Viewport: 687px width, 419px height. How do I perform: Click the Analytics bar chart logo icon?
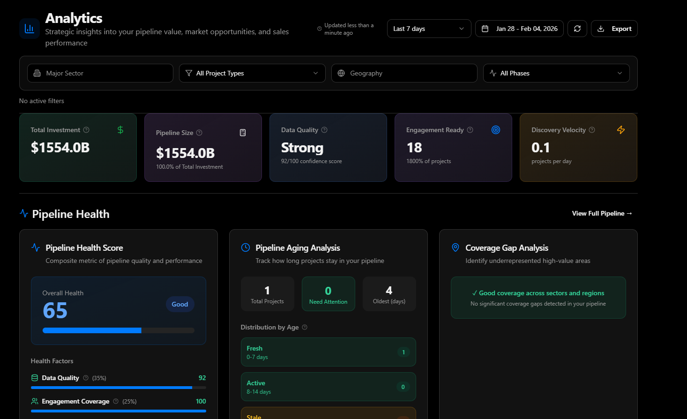pos(30,29)
